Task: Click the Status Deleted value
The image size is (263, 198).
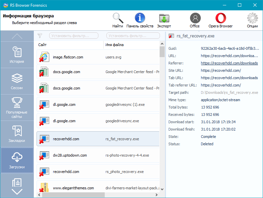Action: tap(207, 144)
